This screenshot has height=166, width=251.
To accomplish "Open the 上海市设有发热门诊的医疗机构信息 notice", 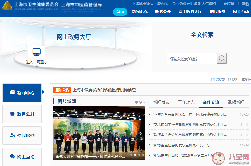I will click(104, 90).
